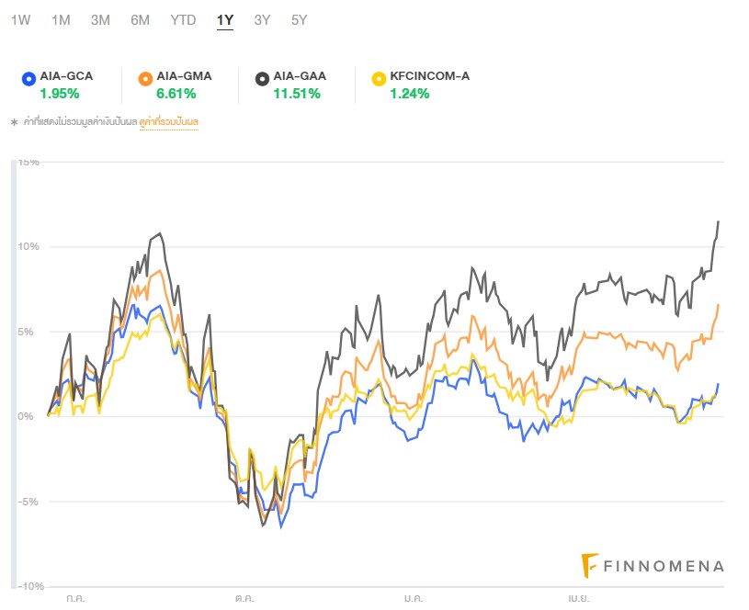
Task: Click the AIA-GMA 6.61% return value
Action: click(176, 93)
